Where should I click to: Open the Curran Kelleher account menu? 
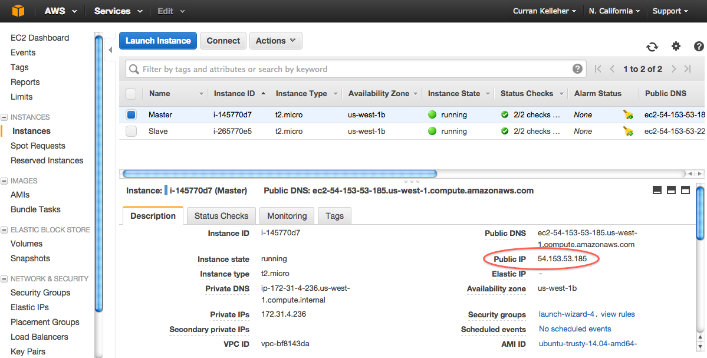pos(544,11)
